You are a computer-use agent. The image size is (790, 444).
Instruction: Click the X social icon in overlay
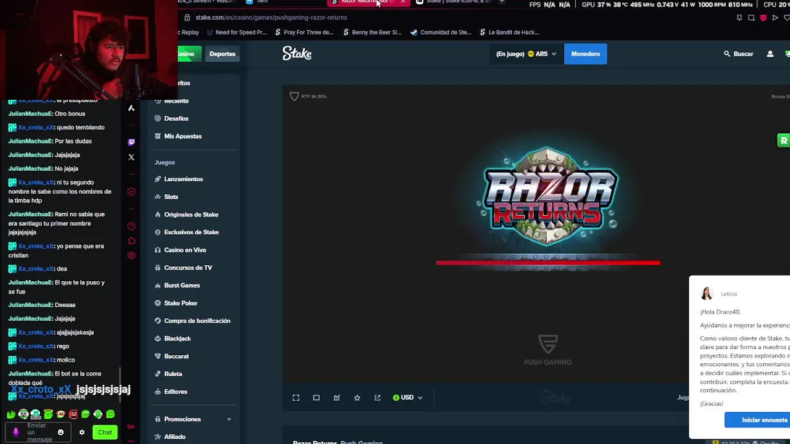pos(131,157)
